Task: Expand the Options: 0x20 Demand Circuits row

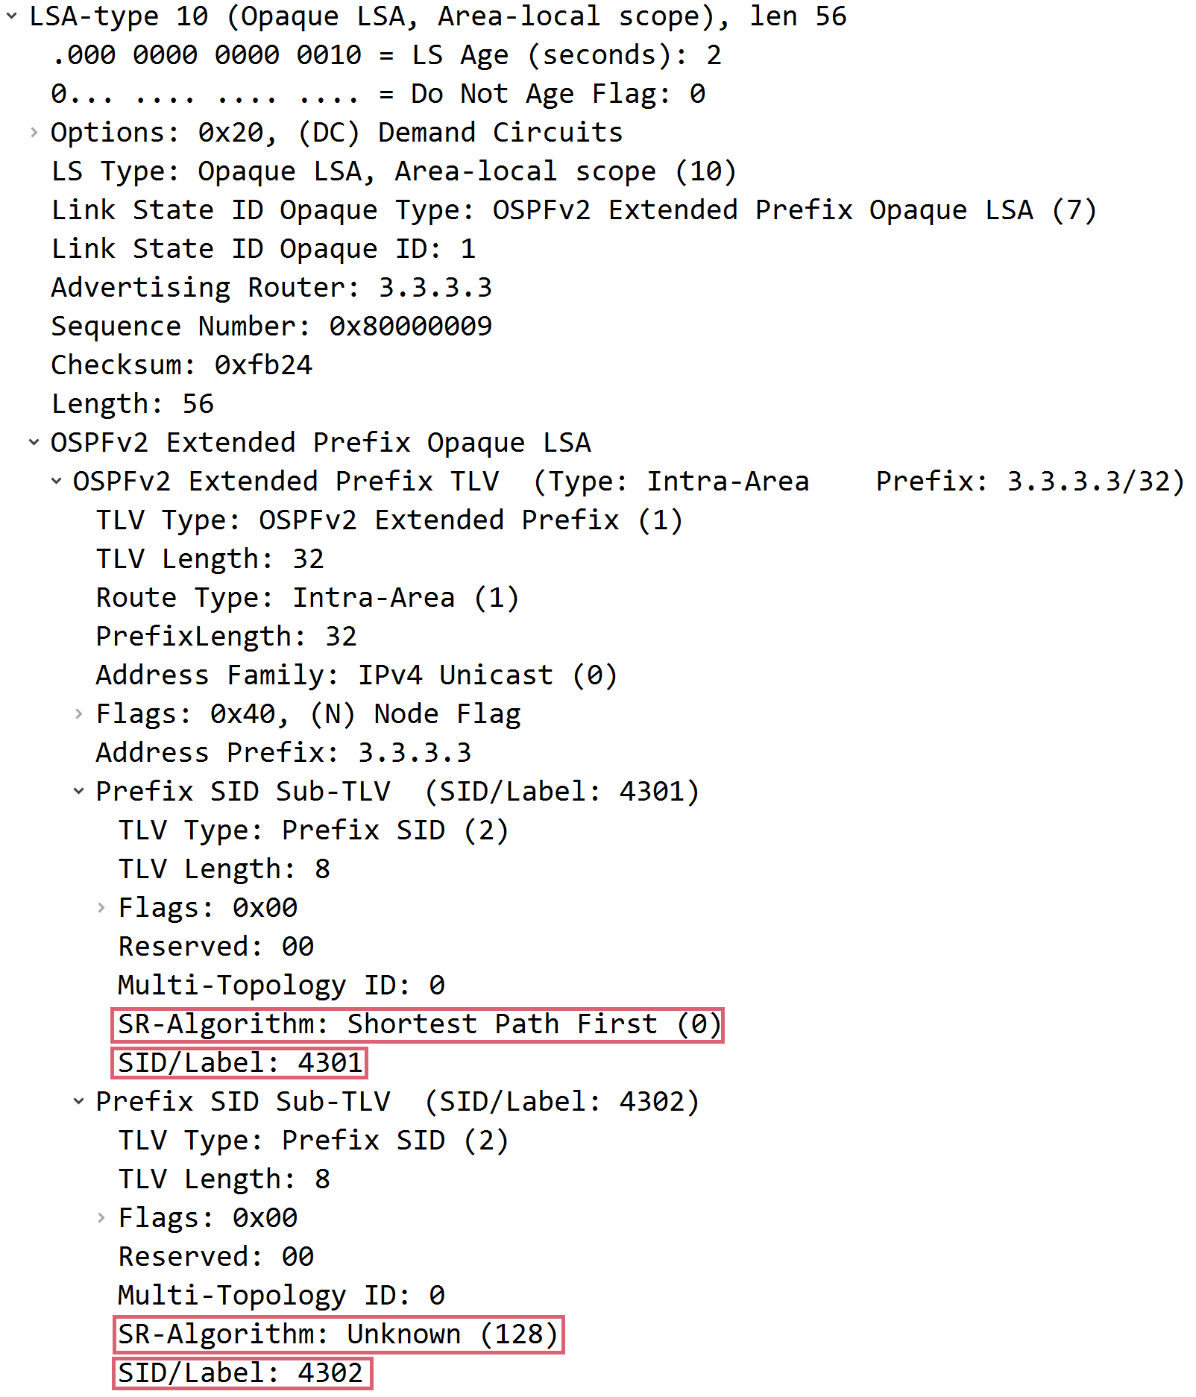Action: click(33, 133)
